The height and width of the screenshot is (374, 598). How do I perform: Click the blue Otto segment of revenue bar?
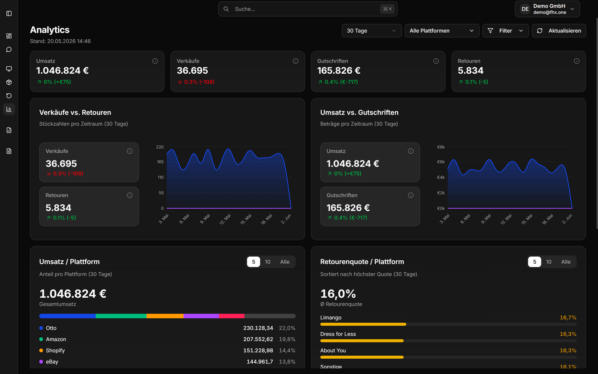[67, 316]
